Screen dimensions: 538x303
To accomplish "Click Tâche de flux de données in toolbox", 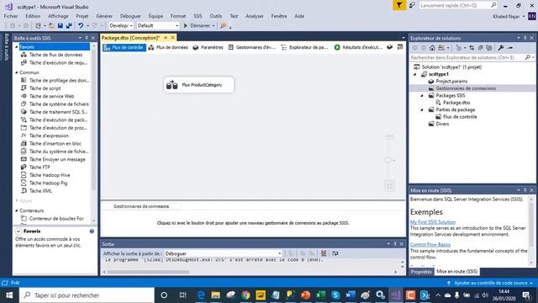I will [55, 55].
